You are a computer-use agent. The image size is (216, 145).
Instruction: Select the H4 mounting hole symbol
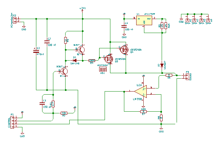pyautogui.click(x=208, y=20)
